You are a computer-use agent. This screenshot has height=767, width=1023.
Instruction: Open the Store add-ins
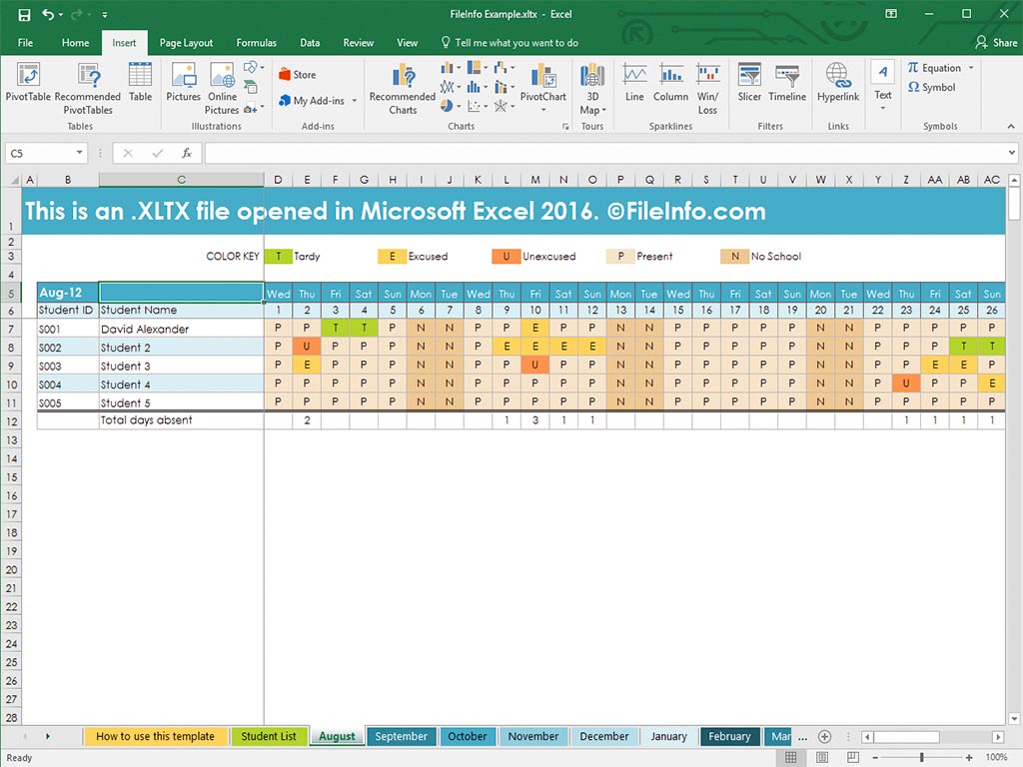(x=298, y=74)
